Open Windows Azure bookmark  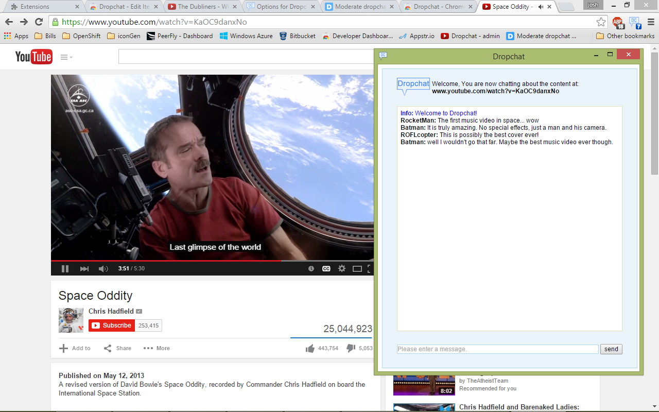tap(246, 36)
